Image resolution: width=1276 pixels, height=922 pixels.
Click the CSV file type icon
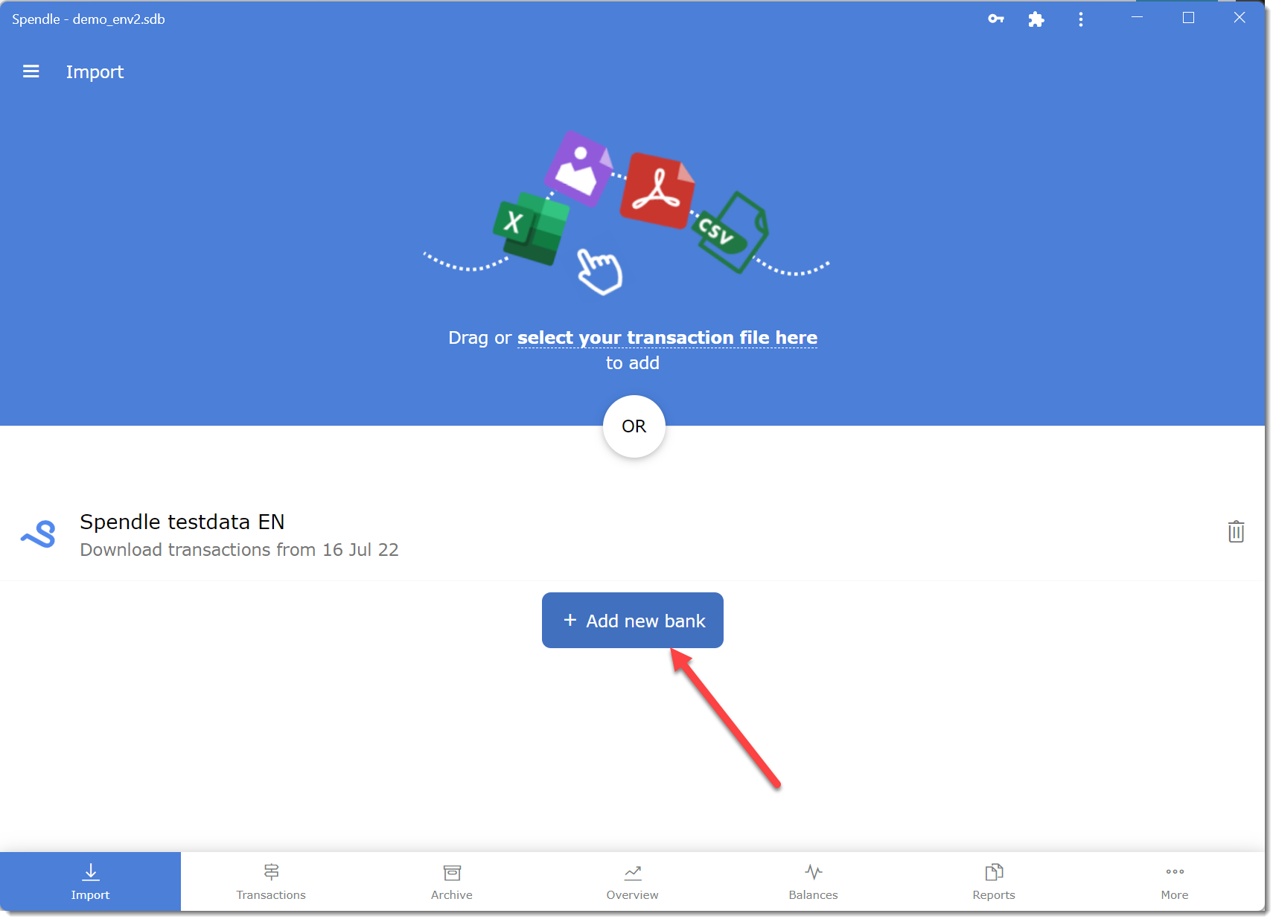pyautogui.click(x=730, y=232)
